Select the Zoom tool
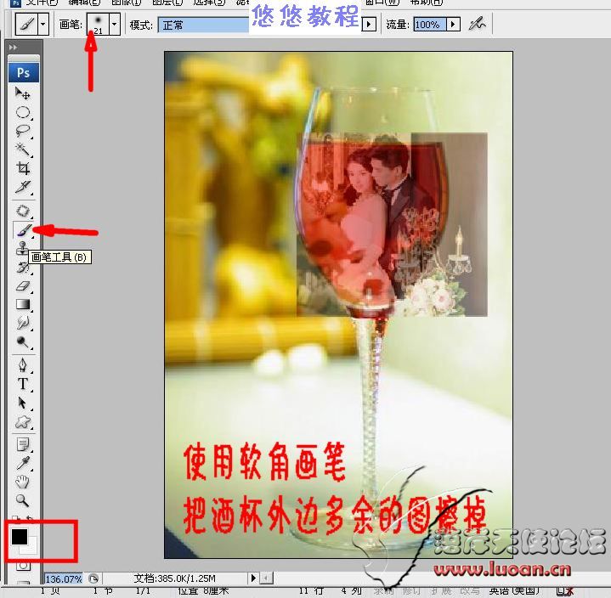The height and width of the screenshot is (598, 611). pyautogui.click(x=23, y=500)
